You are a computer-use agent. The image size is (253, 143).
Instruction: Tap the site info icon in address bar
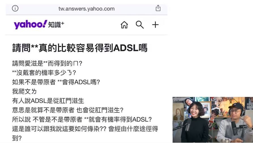15,8
